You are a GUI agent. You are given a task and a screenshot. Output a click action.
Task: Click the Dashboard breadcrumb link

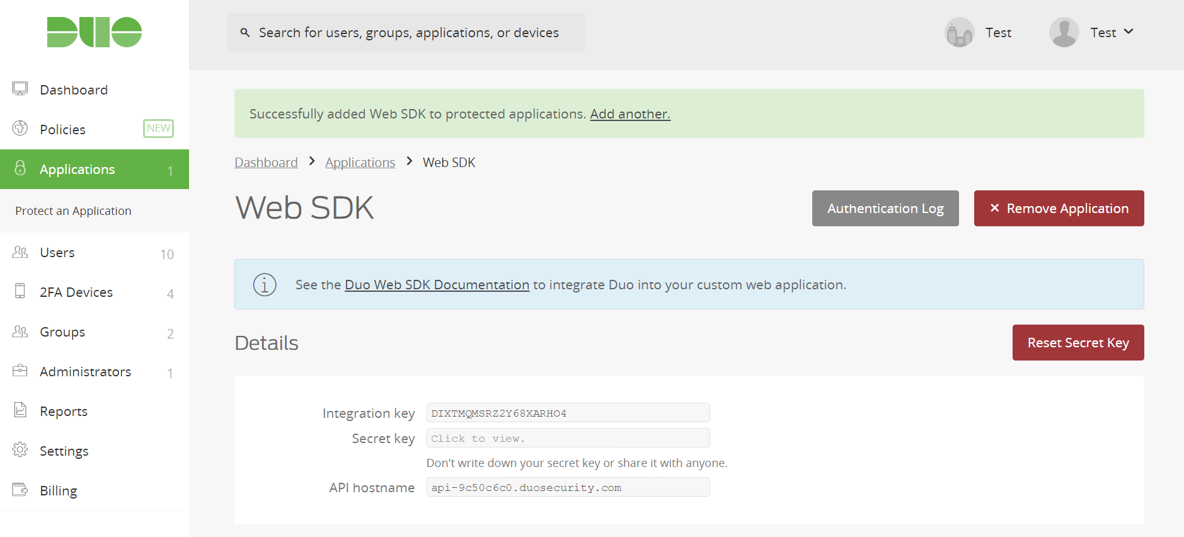pos(266,163)
